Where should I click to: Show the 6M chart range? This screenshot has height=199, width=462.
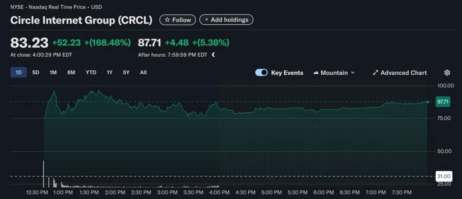coord(71,72)
